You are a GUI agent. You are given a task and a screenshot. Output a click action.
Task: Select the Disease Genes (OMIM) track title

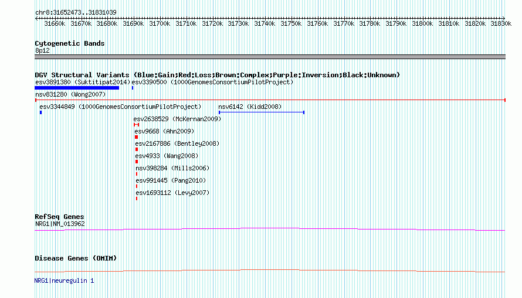[76, 258]
